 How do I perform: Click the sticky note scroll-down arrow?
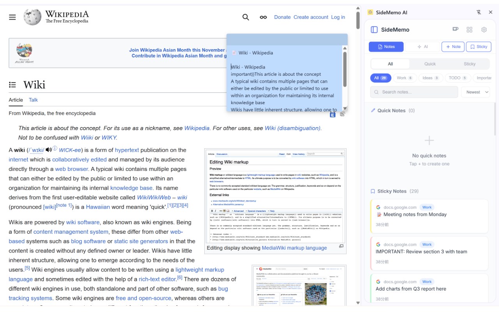point(345,109)
